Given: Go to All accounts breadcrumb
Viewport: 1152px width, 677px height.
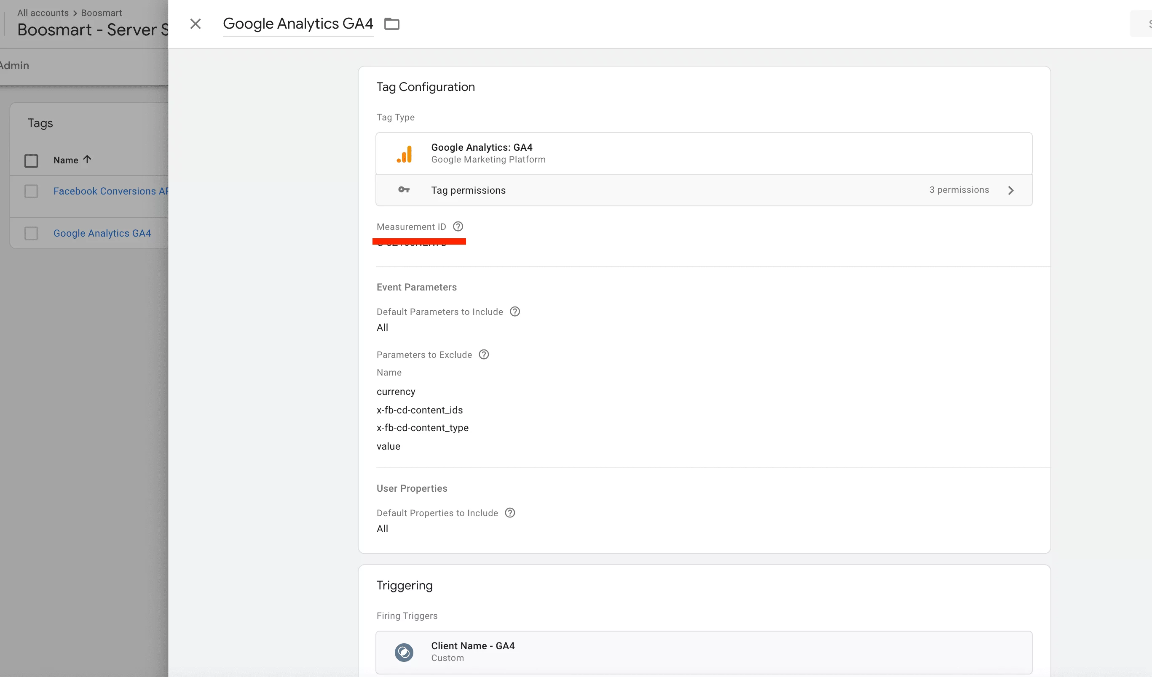Looking at the screenshot, I should (43, 13).
